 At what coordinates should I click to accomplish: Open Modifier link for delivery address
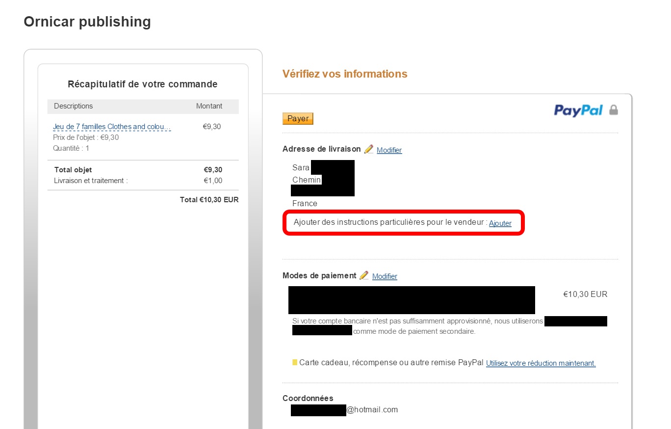tap(389, 150)
